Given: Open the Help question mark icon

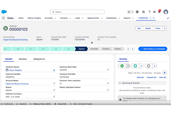Looking at the screenshot, I should (149, 12).
